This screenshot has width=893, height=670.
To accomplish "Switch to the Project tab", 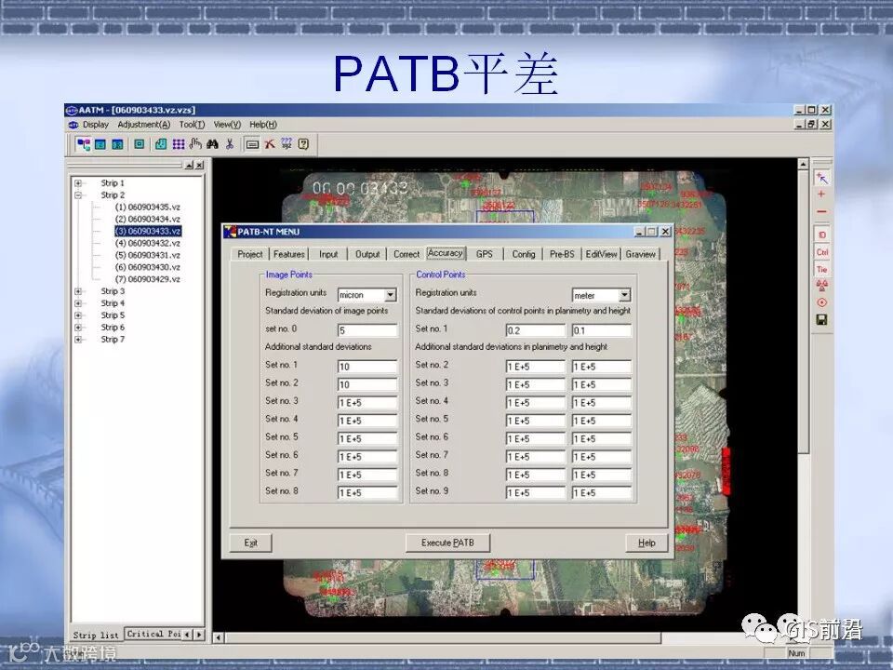I will coord(250,254).
